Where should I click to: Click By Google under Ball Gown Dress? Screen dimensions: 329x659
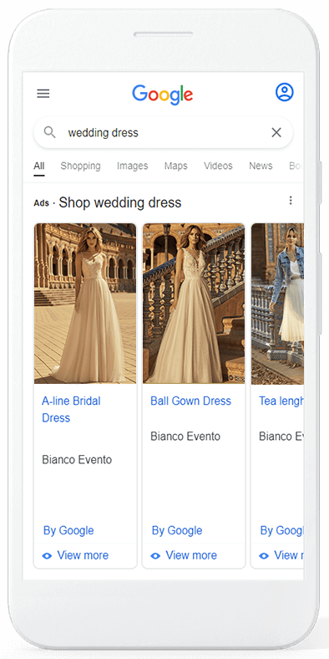177,530
